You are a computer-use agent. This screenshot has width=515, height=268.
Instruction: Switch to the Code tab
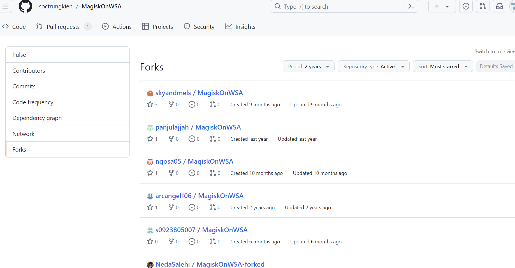14,27
